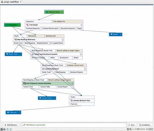Select the zoom magnifier tool icon
The height and width of the screenshot is (131, 154).
point(130,129)
